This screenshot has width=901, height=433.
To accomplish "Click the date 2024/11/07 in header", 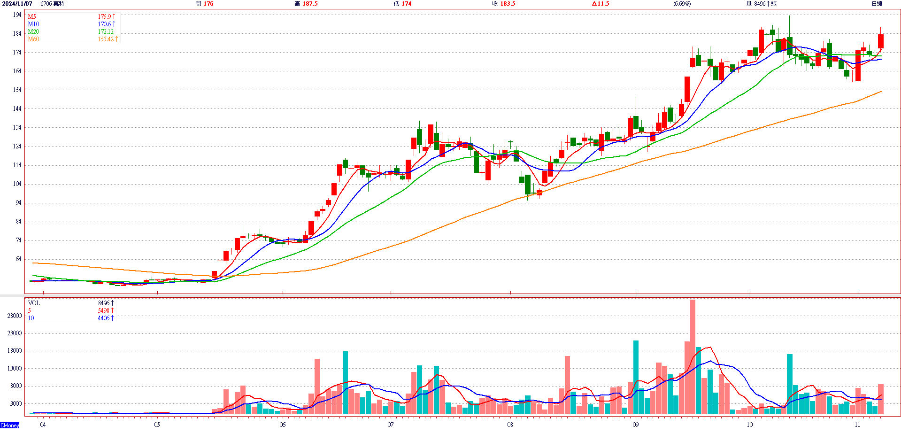I will click(17, 4).
